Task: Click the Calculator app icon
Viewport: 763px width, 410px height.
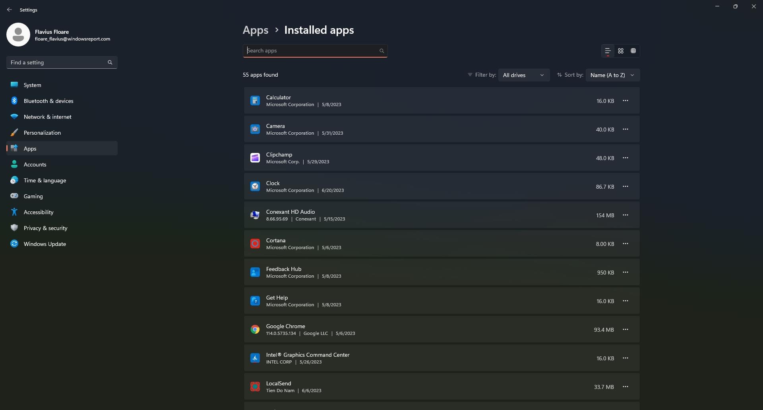Action: [x=255, y=101]
